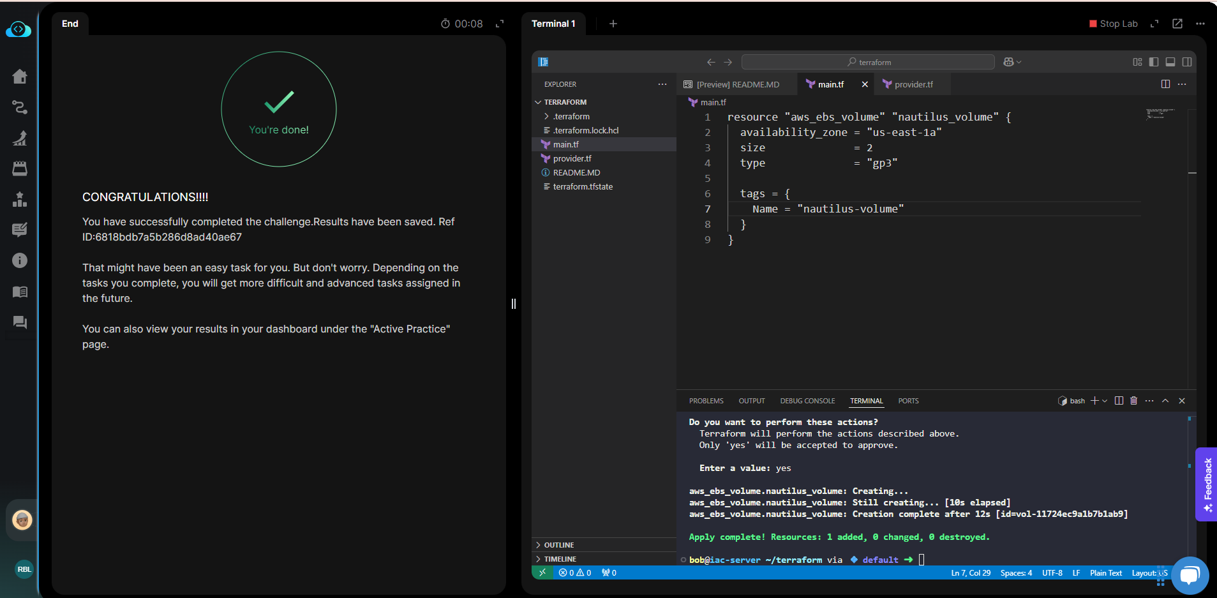This screenshot has width=1217, height=598.
Task: Open the PROBLEMS panel tab
Action: point(706,401)
